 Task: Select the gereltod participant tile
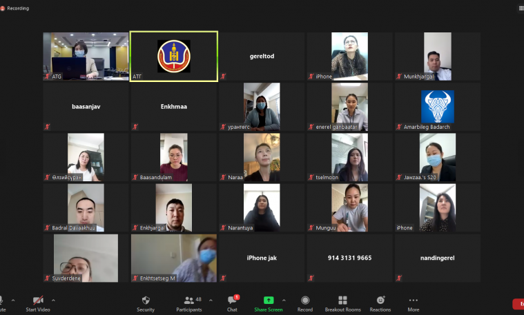pyautogui.click(x=262, y=57)
